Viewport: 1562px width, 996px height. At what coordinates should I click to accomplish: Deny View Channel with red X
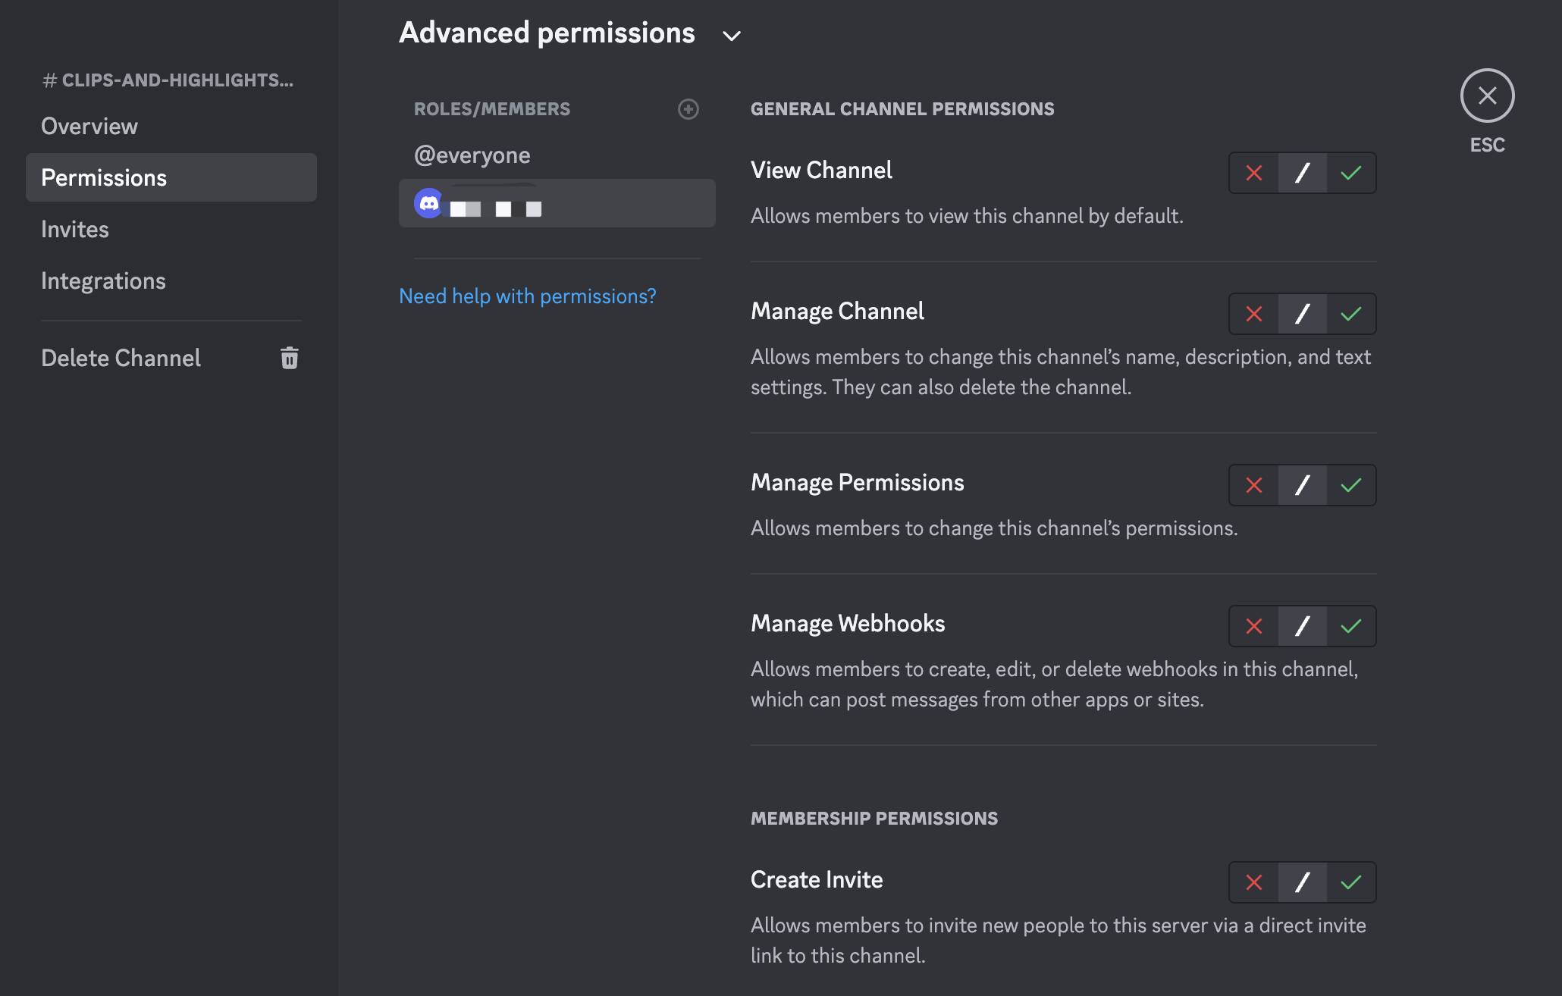[1253, 173]
